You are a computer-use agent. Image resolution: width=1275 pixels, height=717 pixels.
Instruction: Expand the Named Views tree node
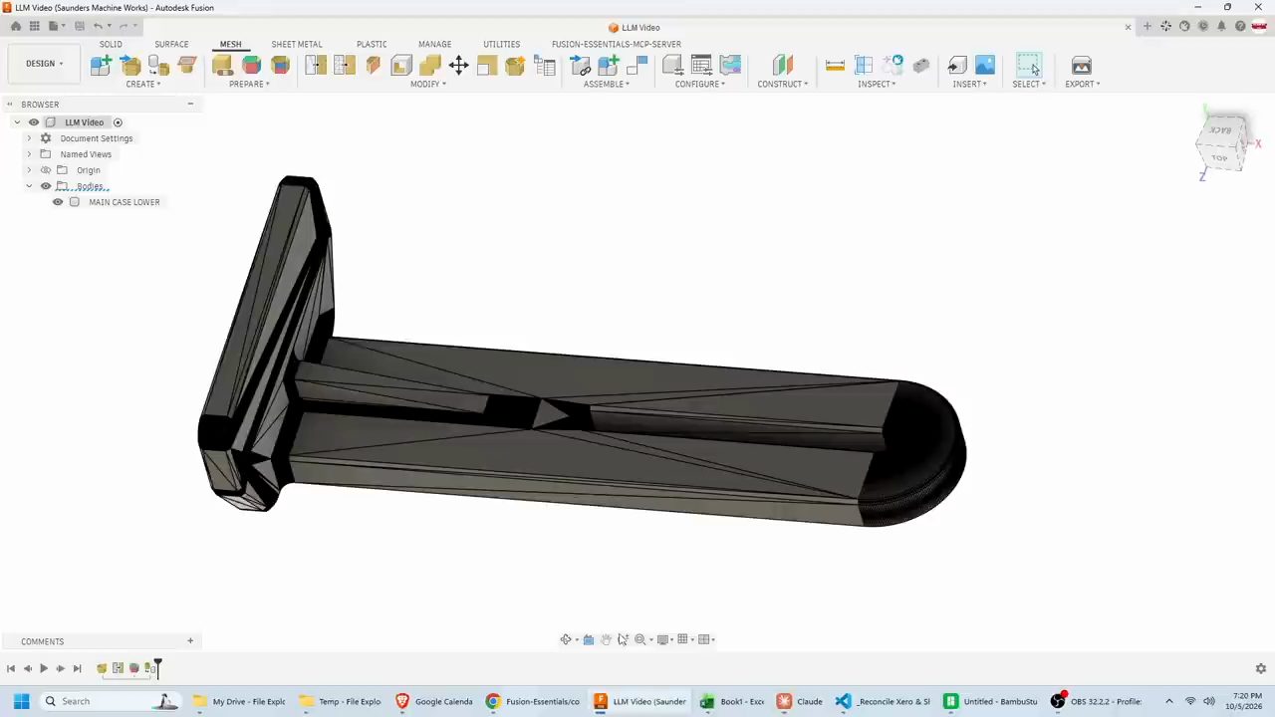29,154
